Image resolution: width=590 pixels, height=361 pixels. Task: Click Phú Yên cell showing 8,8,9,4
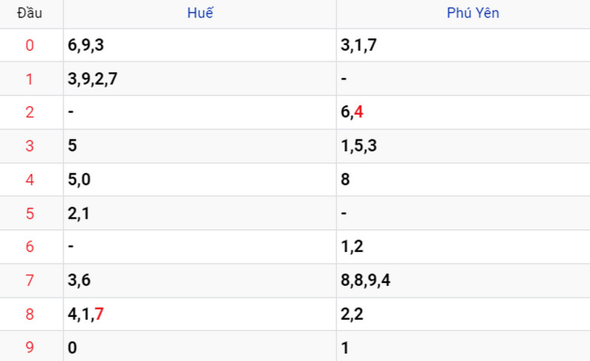point(463,281)
